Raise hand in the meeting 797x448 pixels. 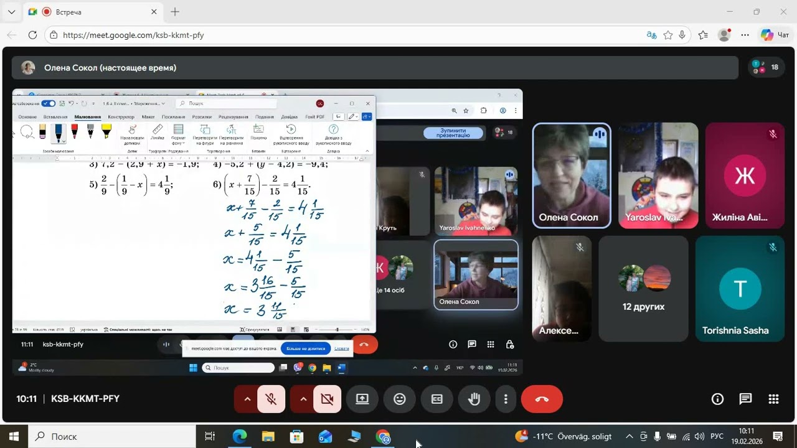pyautogui.click(x=474, y=399)
